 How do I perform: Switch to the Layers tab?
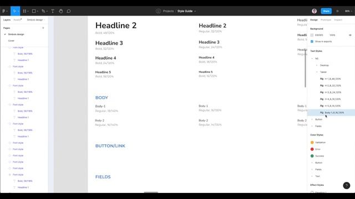[7, 20]
